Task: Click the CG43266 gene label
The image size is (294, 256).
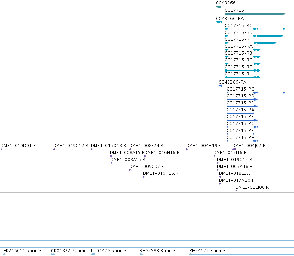Action: click(226, 3)
